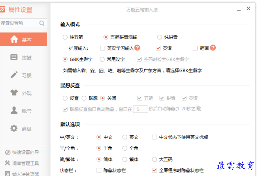Toggle the 拼音 lookup checkbox
The image size is (257, 176).
(162, 98)
